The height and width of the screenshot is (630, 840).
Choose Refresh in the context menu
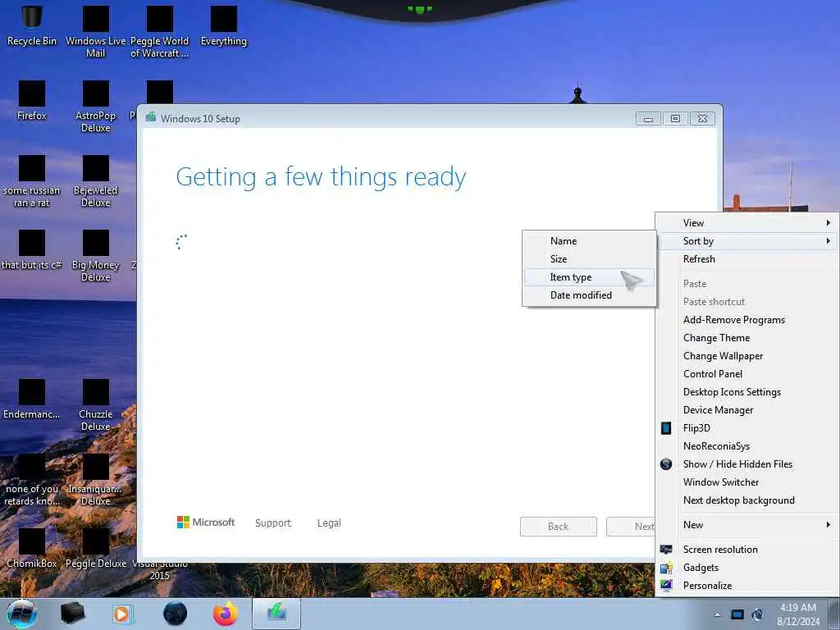point(746,259)
